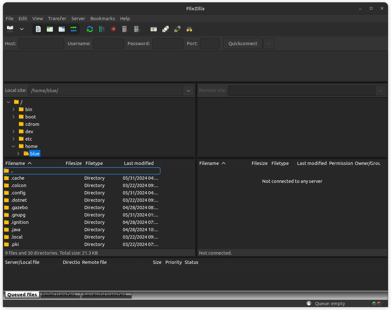Select the .ignition directory row
The height and width of the screenshot is (310, 391).
pos(82,222)
